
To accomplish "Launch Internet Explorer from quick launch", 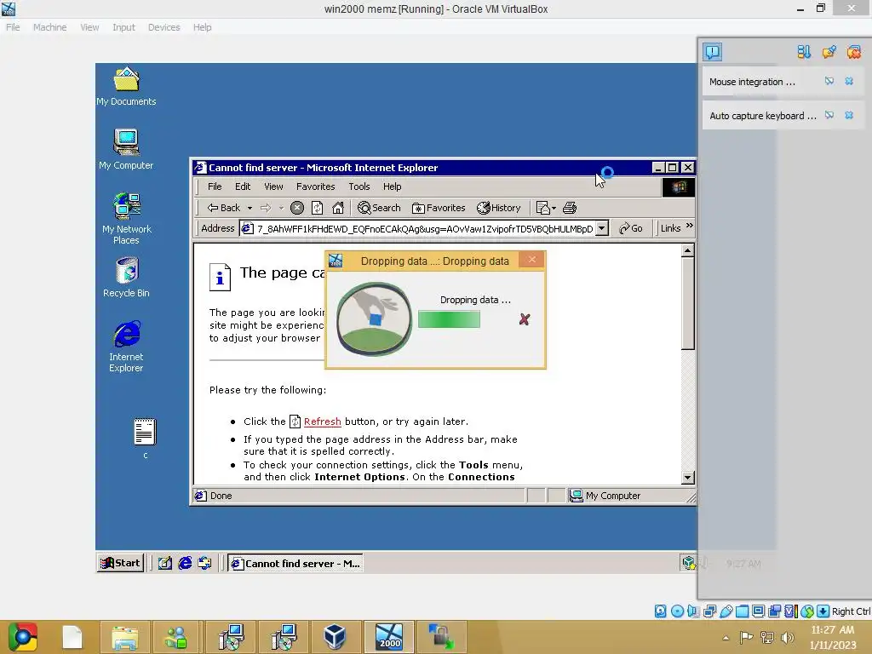I will pyautogui.click(x=185, y=564).
